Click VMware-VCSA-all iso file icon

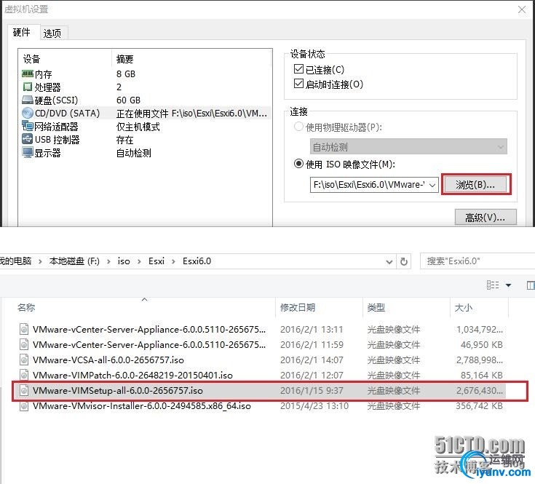tap(24, 360)
